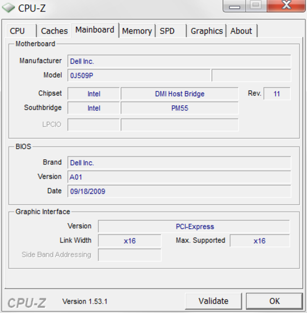The image size is (307, 313).
Task: Close the CPU-Z window
Action: click(x=286, y=6)
